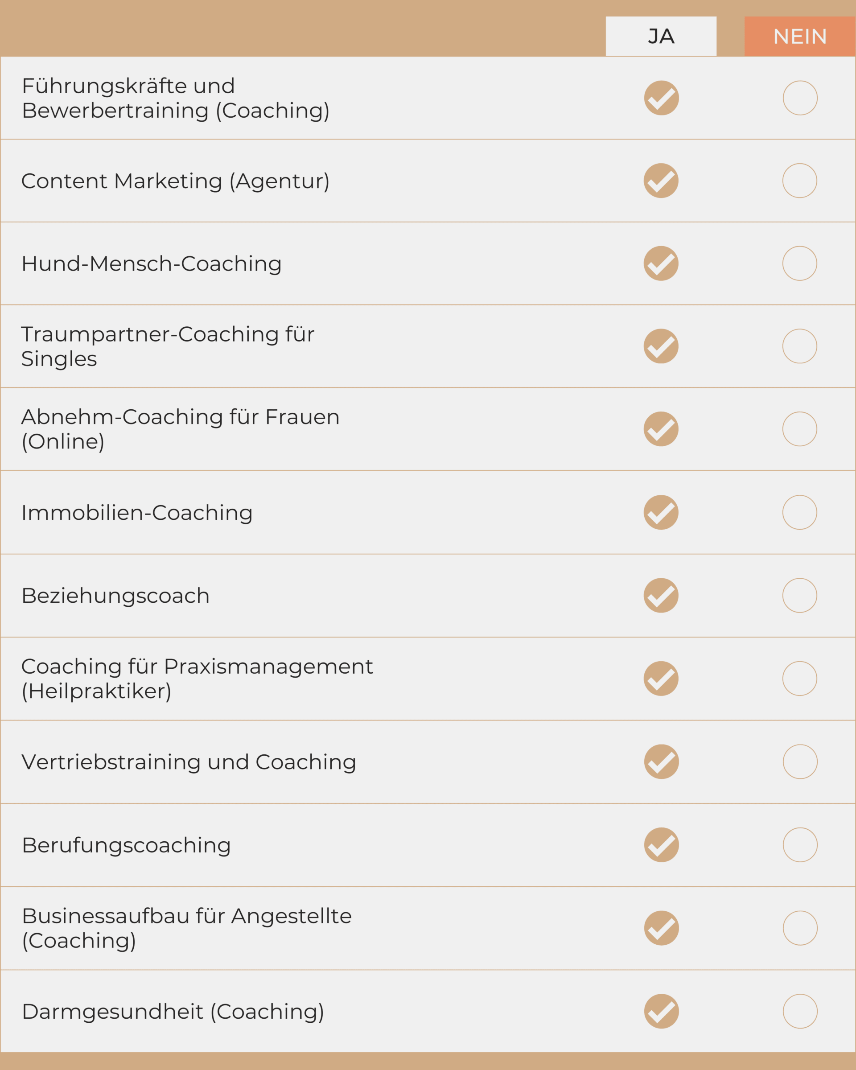Image resolution: width=856 pixels, height=1070 pixels.
Task: Click the JA checkmark for Berufungscoaching
Action: coord(662,845)
